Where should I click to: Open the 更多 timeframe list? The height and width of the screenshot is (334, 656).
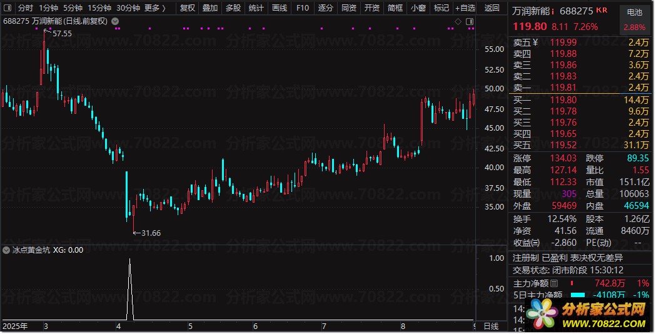pos(154,8)
